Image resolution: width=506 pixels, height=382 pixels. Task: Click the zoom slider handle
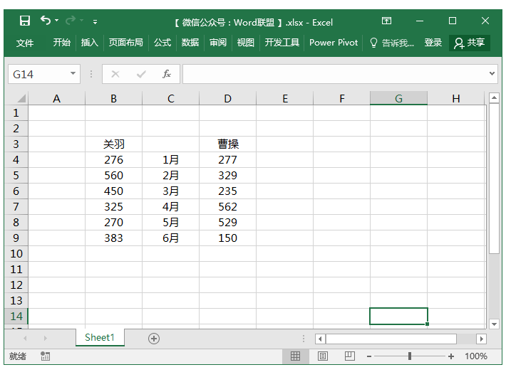tap(410, 356)
